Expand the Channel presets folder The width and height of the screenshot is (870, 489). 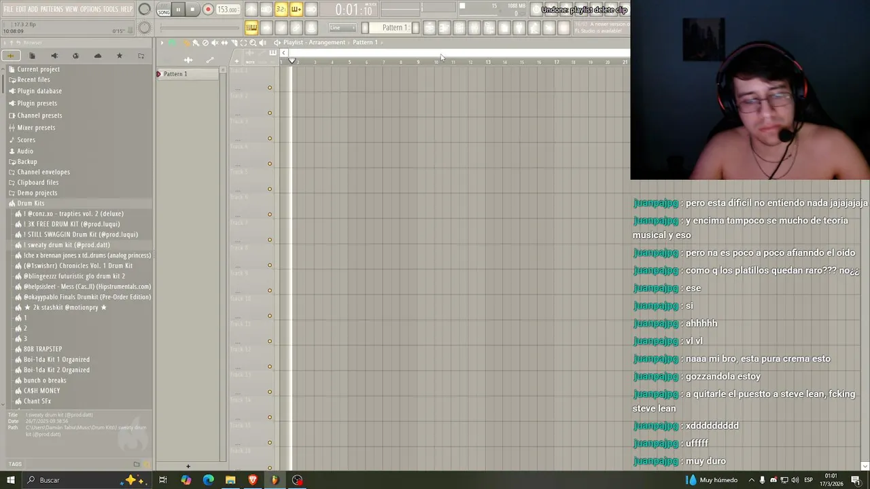pos(39,115)
